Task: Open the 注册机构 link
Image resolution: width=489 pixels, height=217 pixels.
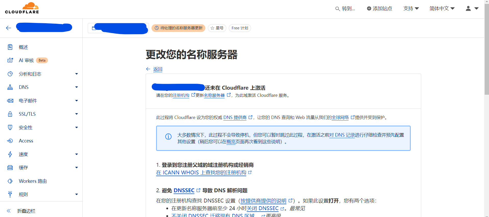Action: click(x=181, y=95)
